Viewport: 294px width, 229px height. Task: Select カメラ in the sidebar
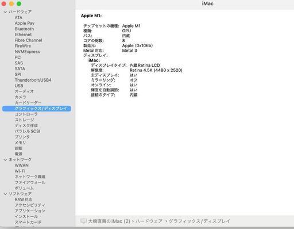pyautogui.click(x=21, y=97)
